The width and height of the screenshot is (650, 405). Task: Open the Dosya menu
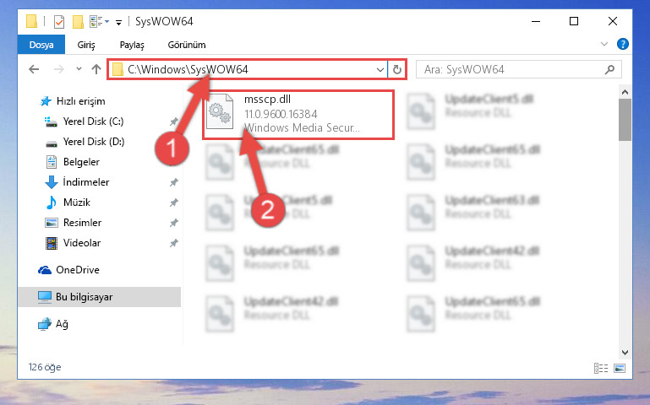click(x=41, y=45)
